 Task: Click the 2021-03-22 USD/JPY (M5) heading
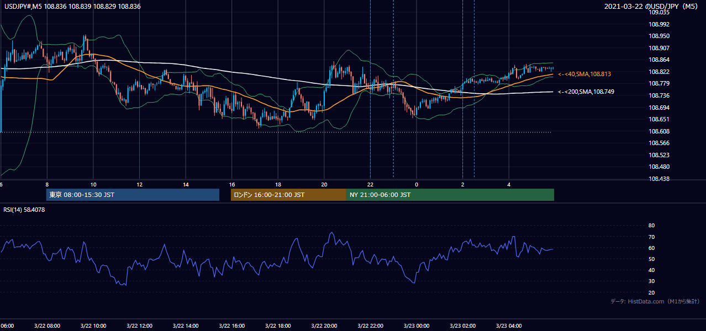pos(652,7)
